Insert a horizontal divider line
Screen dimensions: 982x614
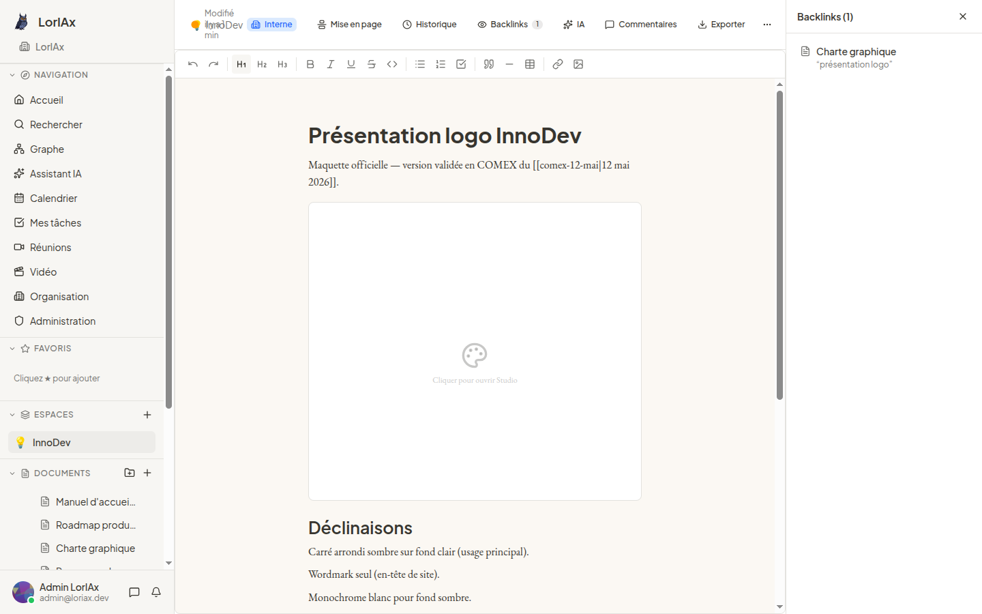509,64
